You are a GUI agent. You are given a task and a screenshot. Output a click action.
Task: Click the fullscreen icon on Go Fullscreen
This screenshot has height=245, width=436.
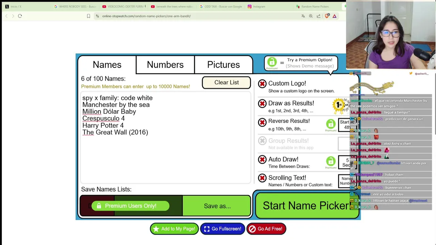coord(207,229)
